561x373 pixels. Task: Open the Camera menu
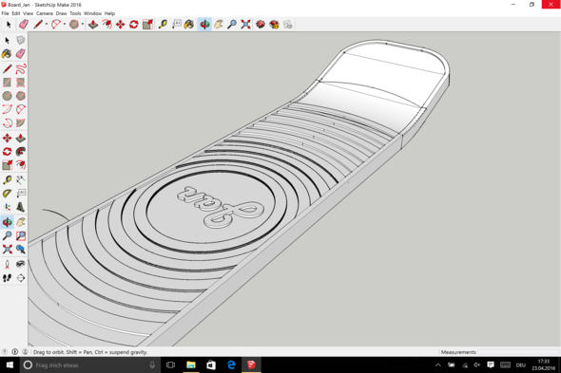point(45,13)
